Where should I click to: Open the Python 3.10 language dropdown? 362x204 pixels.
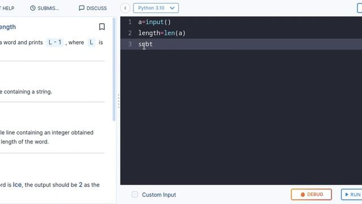click(156, 8)
